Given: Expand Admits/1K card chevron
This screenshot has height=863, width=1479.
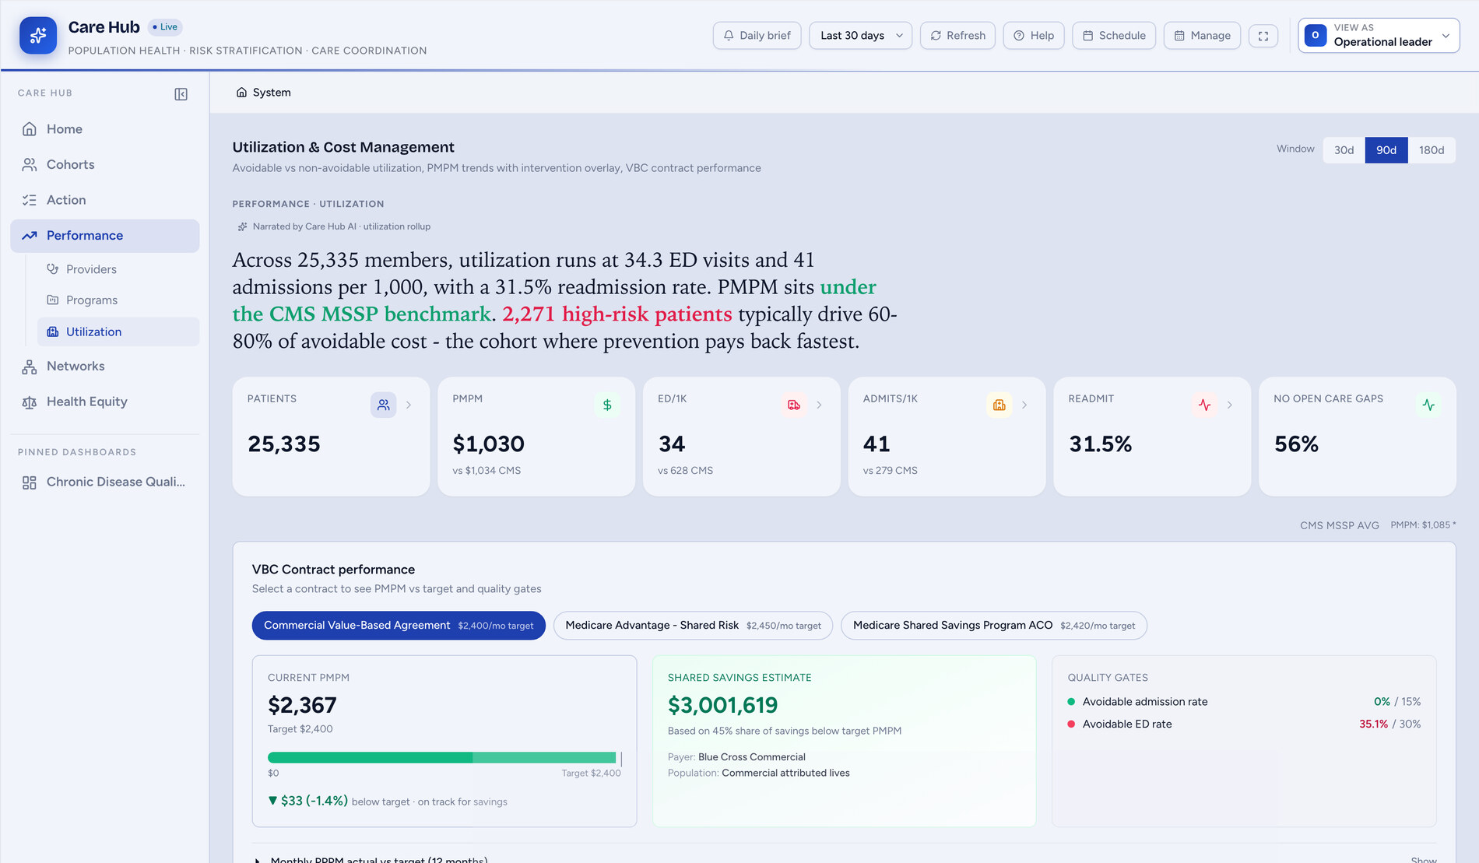Looking at the screenshot, I should click(x=1024, y=405).
